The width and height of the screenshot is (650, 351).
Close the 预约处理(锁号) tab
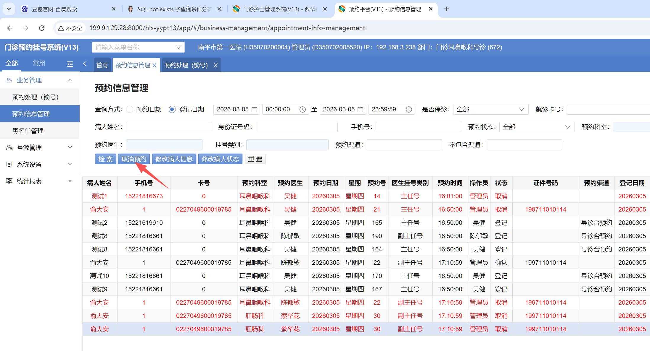tap(216, 65)
